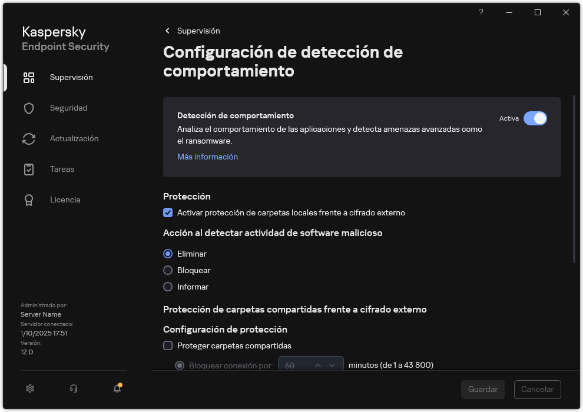Disable the Detección de comportamiento toggle
This screenshot has width=583, height=412.
[535, 118]
